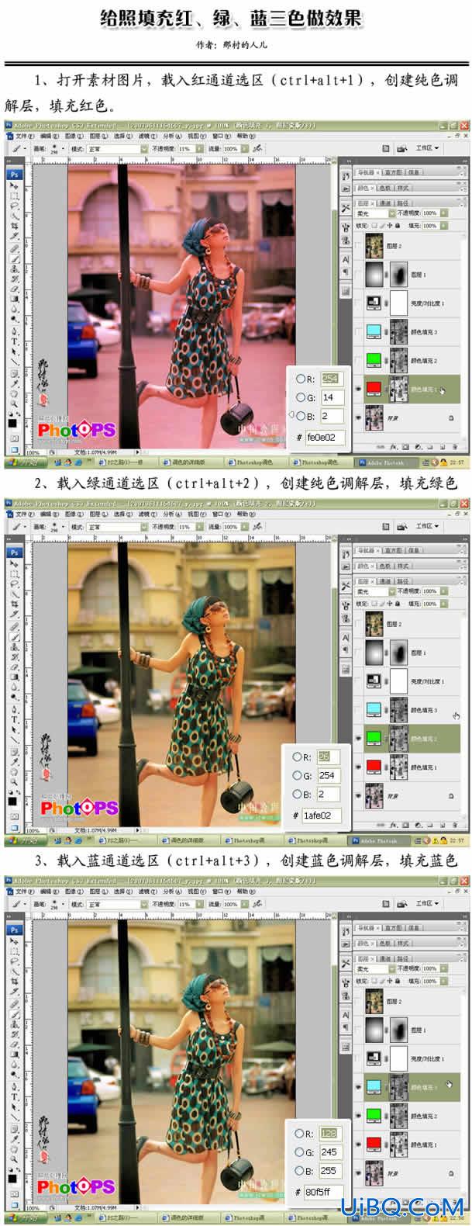
Task: Click the brush tool preset icon in step 1 options bar
Action: [16, 149]
